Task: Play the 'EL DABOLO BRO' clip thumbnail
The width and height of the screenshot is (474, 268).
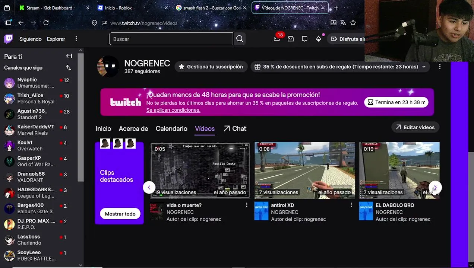Action: tap(399, 170)
